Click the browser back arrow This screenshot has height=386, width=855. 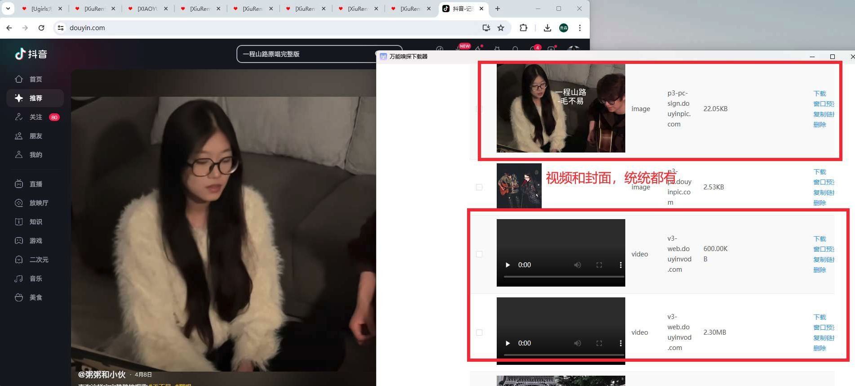9,28
